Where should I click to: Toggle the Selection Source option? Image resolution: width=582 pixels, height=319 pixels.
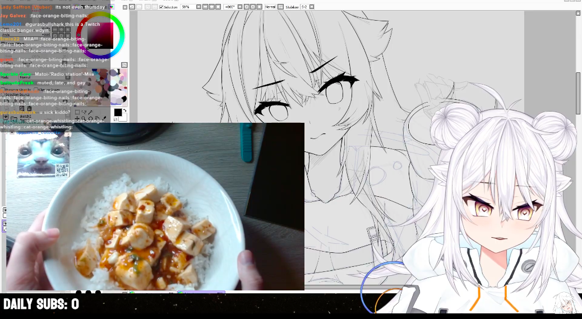point(3,95)
